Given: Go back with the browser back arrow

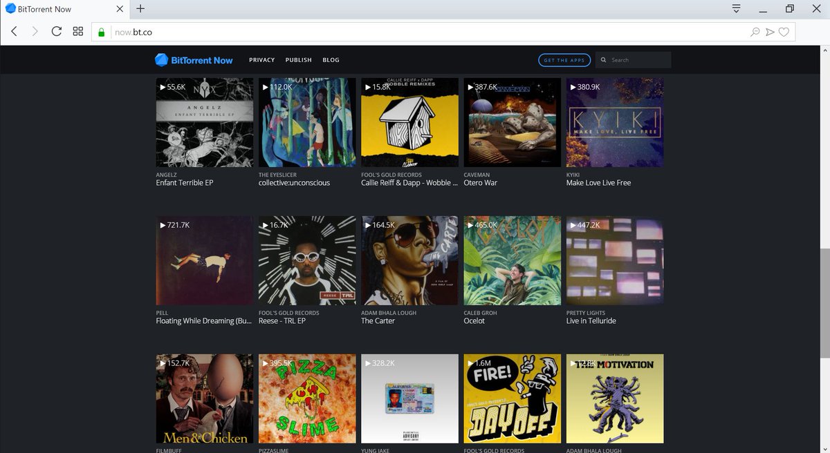Looking at the screenshot, I should 15,32.
